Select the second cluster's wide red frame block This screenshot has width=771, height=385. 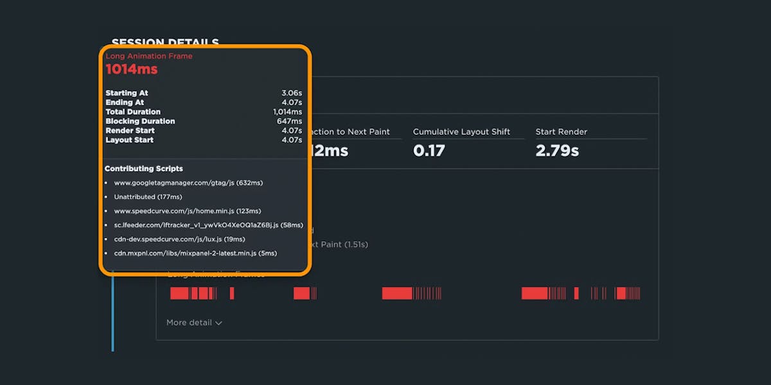pyautogui.click(x=301, y=293)
